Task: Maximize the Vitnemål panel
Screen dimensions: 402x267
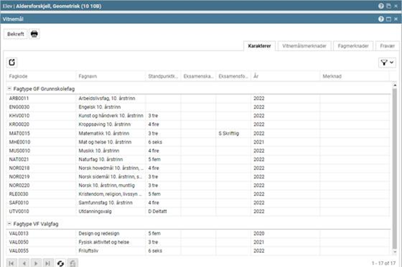Action: tap(388, 19)
